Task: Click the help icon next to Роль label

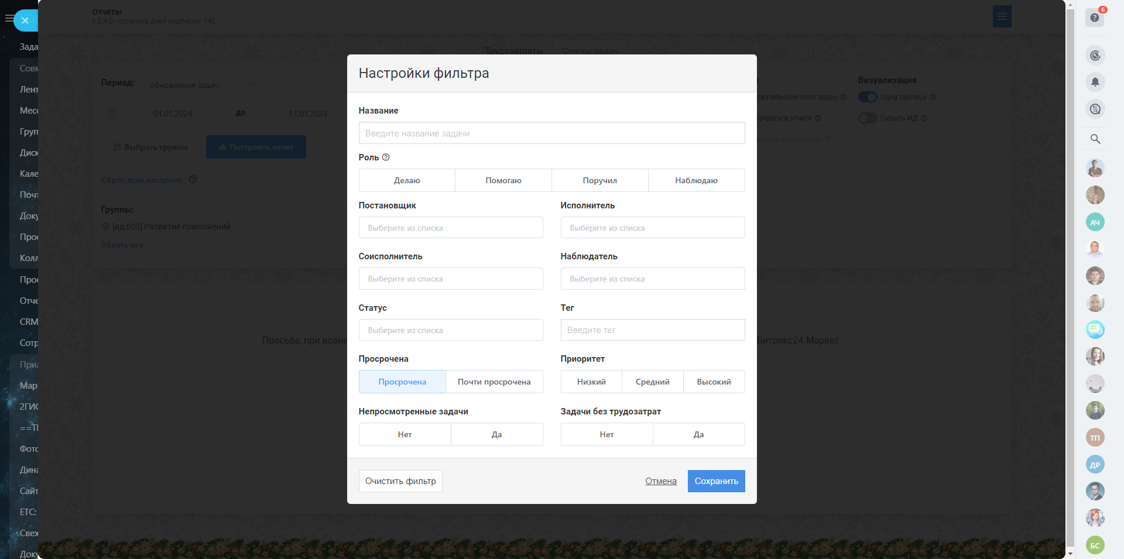Action: click(x=386, y=157)
